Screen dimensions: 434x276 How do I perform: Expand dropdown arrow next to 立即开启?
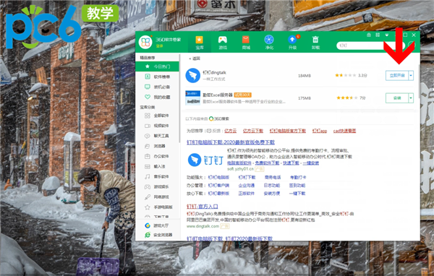coord(411,75)
